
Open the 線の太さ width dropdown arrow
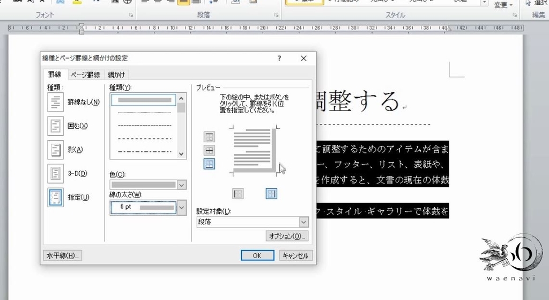click(x=182, y=208)
